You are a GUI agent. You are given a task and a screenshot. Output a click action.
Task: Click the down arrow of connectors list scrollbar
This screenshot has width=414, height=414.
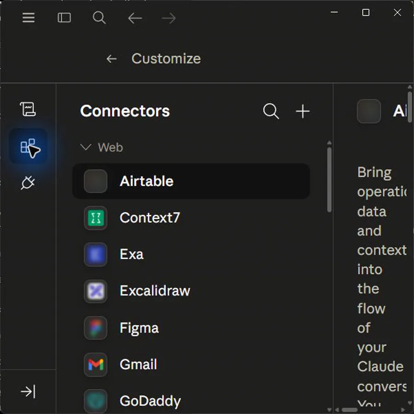pos(329,410)
